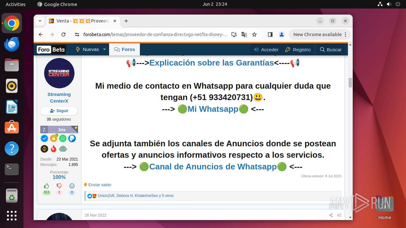Click the reaction emoji icons
This screenshot has width=406, height=228.
(x=92, y=196)
